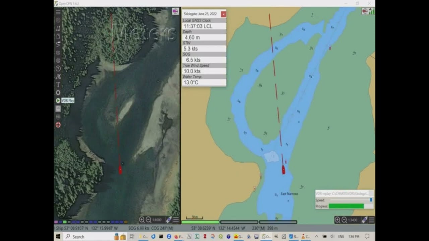Image resolution: width=429 pixels, height=241 pixels.
Task: Show hidden system tray icons
Action: point(316,236)
